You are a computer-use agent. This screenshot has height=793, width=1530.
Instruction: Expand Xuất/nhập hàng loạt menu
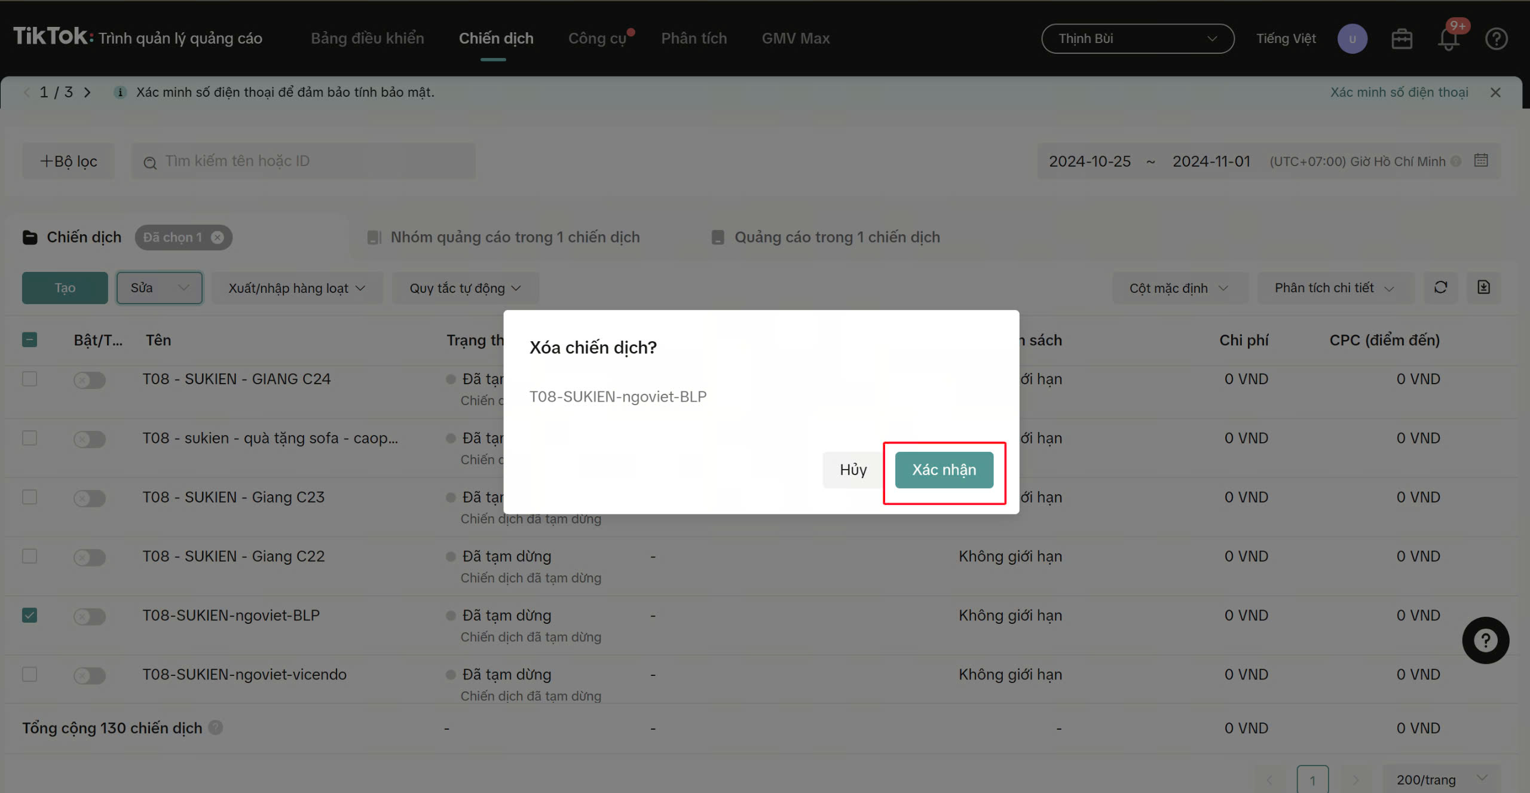click(x=297, y=288)
